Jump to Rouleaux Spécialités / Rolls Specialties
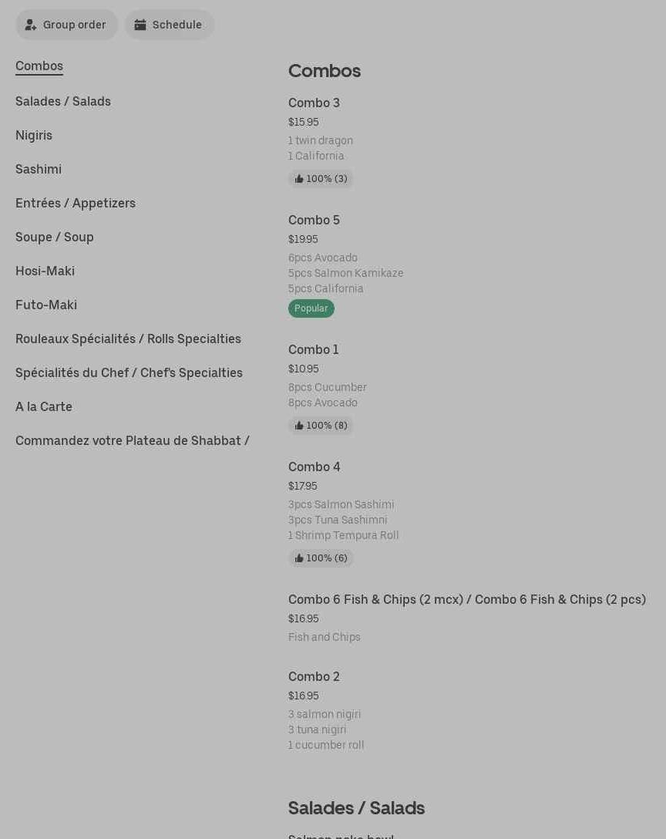The height and width of the screenshot is (839, 666). tap(128, 339)
